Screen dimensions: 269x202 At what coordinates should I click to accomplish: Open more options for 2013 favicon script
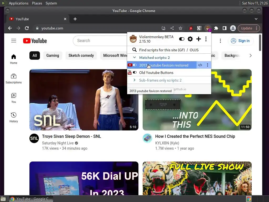(208, 65)
